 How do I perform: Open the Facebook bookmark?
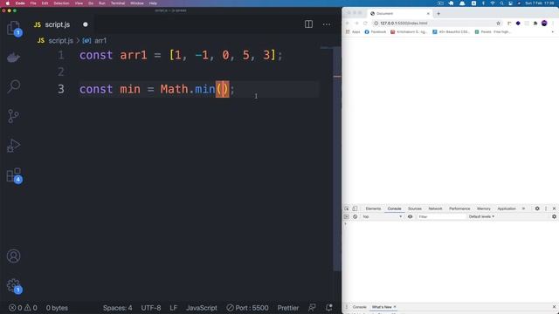(375, 31)
